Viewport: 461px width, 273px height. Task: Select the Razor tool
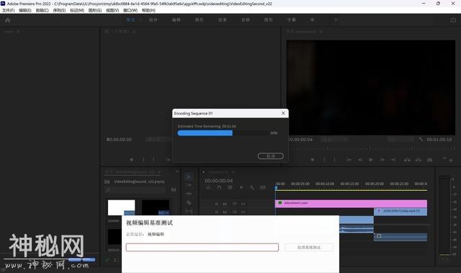click(189, 202)
